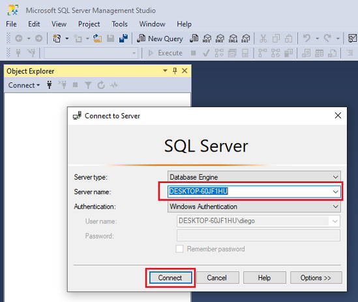Image resolution: width=358 pixels, height=302 pixels.
Task: Click the Activity Monitor icon in Object Explorer
Action: click(x=113, y=85)
